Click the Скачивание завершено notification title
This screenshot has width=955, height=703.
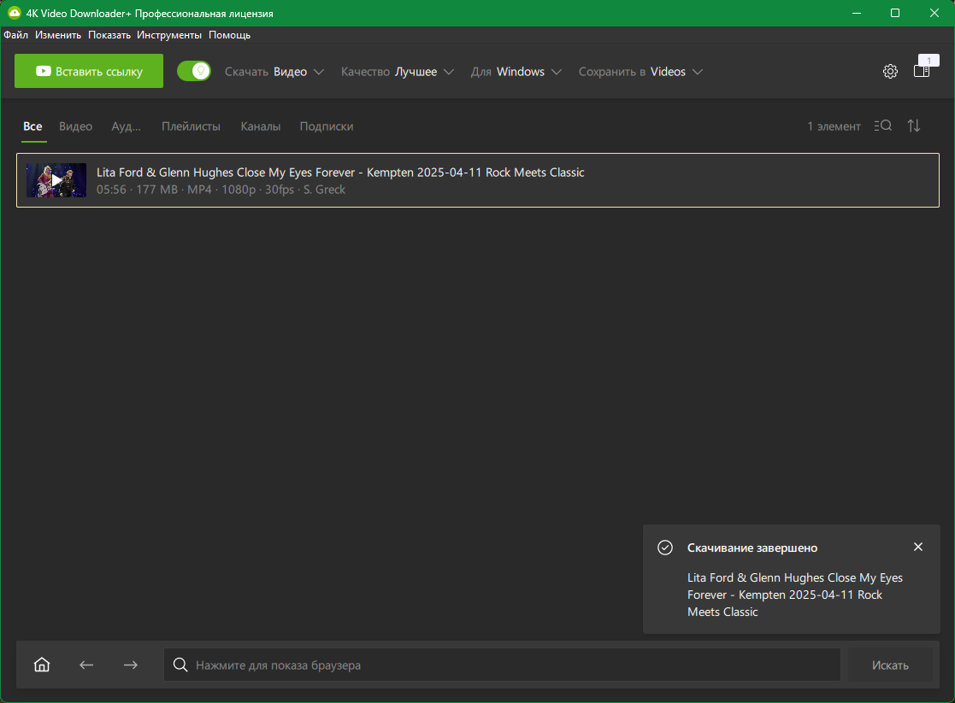752,548
